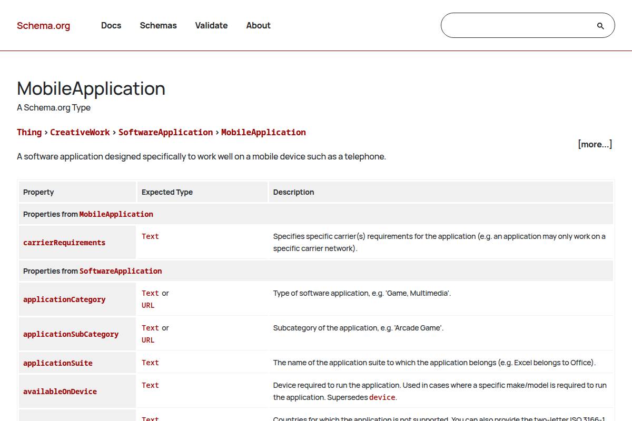632x421 pixels.
Task: Open the superseded device property link
Action: [x=382, y=397]
